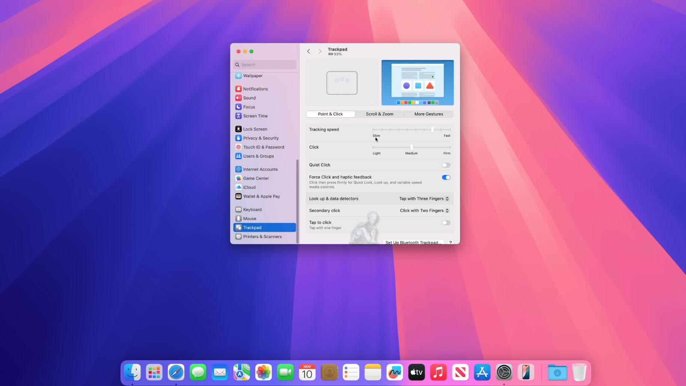Open Privacy & Security settings
The image size is (686, 386).
pyautogui.click(x=265, y=138)
